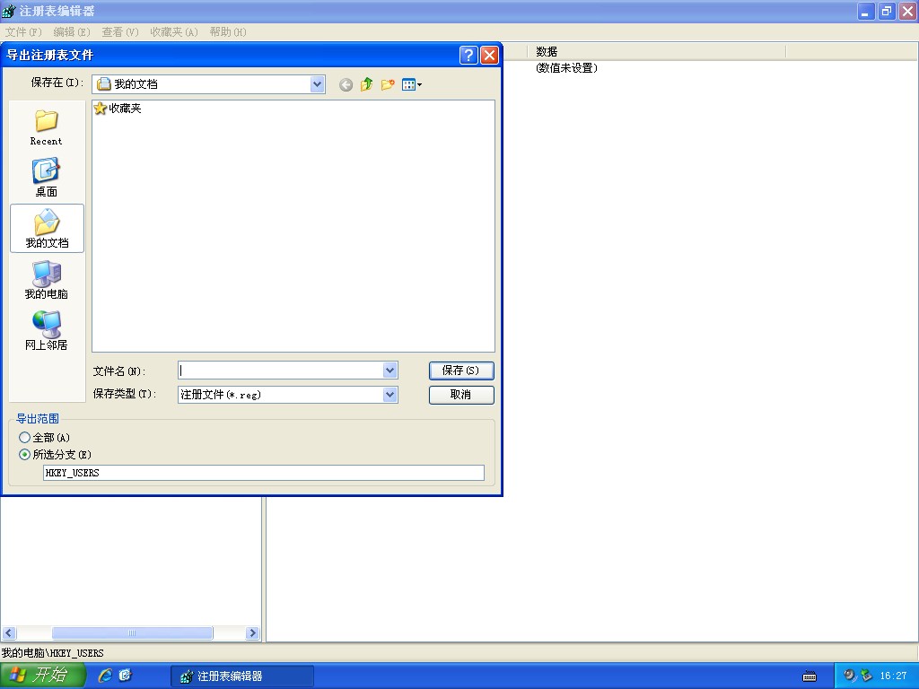The height and width of the screenshot is (689, 919).
Task: Select 网上邻居 in the places sidebar
Action: pyautogui.click(x=47, y=331)
